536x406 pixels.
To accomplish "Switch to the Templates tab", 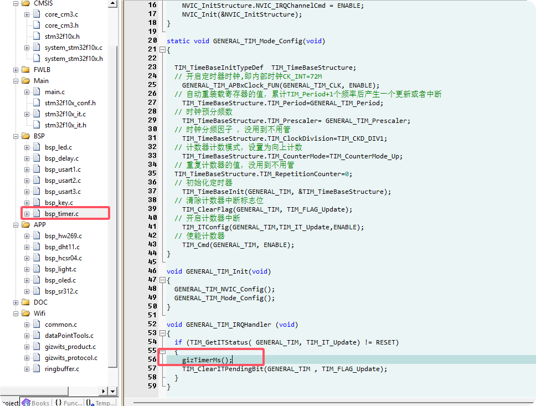I will point(101,403).
